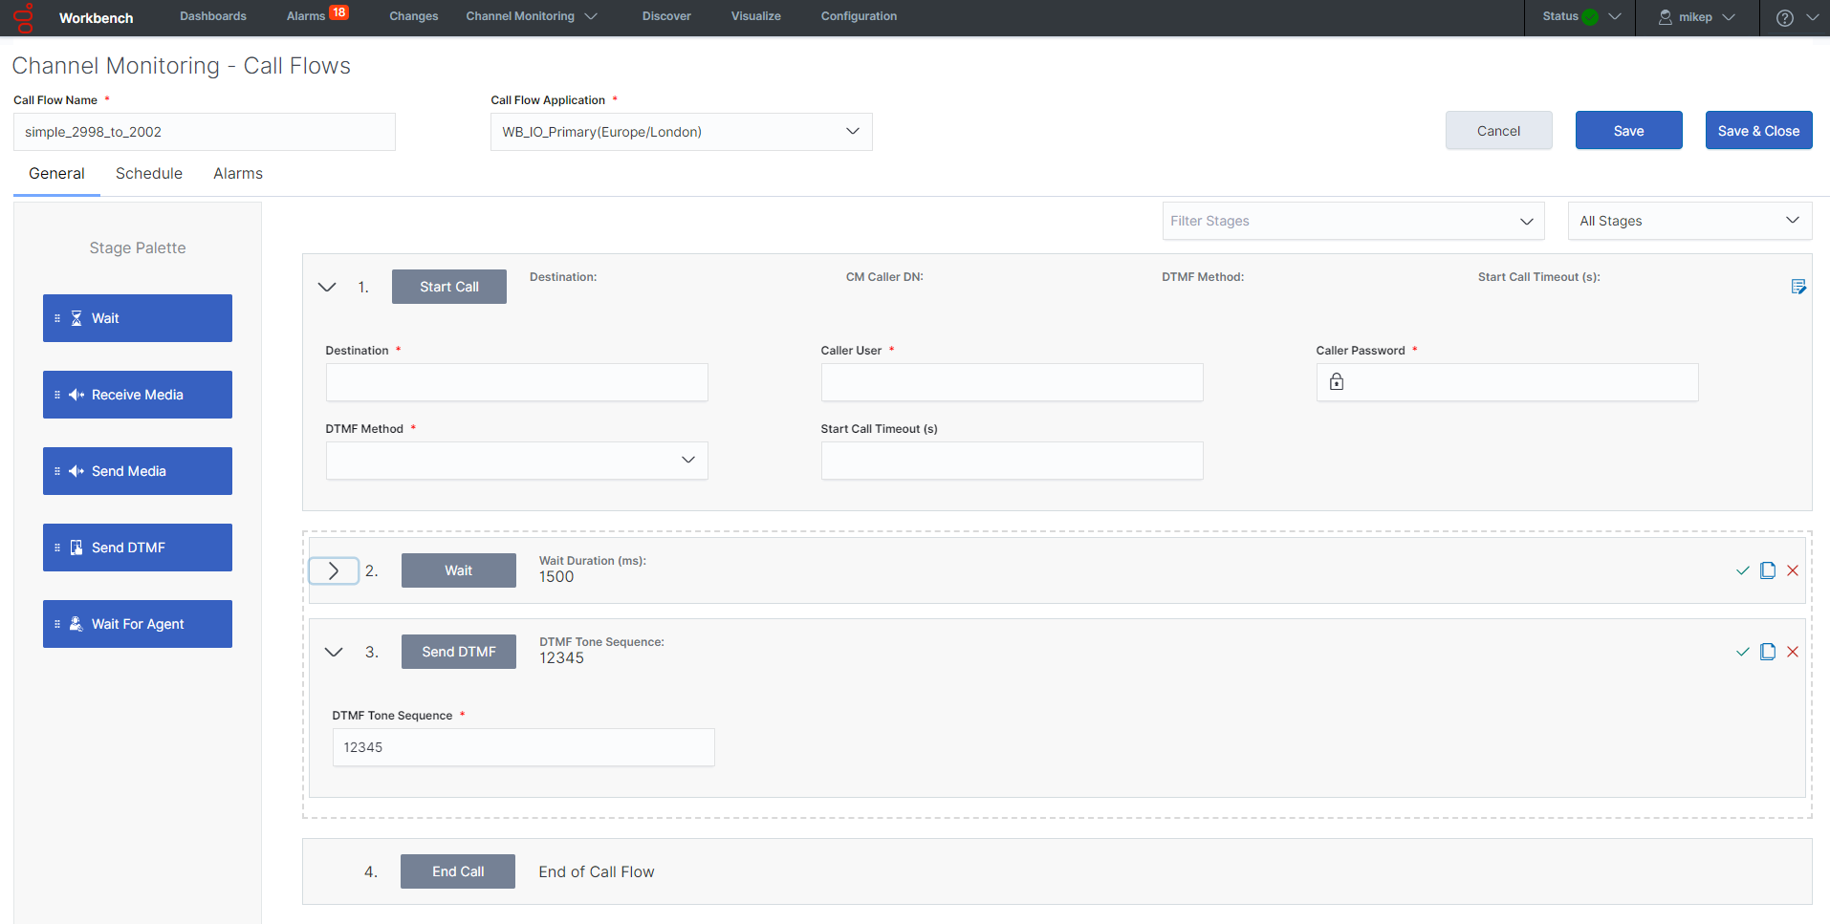Confirm the Wait stage with green checkmark icon
The height and width of the screenshot is (924, 1830).
coord(1742,570)
